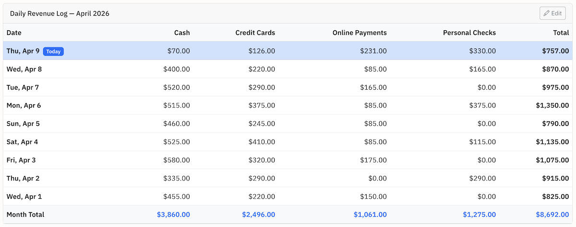The height and width of the screenshot is (227, 576).
Task: Select the Date column header
Action: coord(14,33)
